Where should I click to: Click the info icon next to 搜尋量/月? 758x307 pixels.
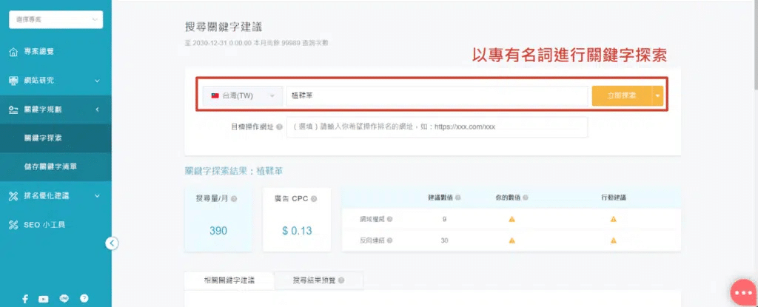pos(234,199)
